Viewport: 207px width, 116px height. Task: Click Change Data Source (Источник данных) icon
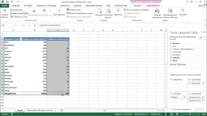coord(109,11)
